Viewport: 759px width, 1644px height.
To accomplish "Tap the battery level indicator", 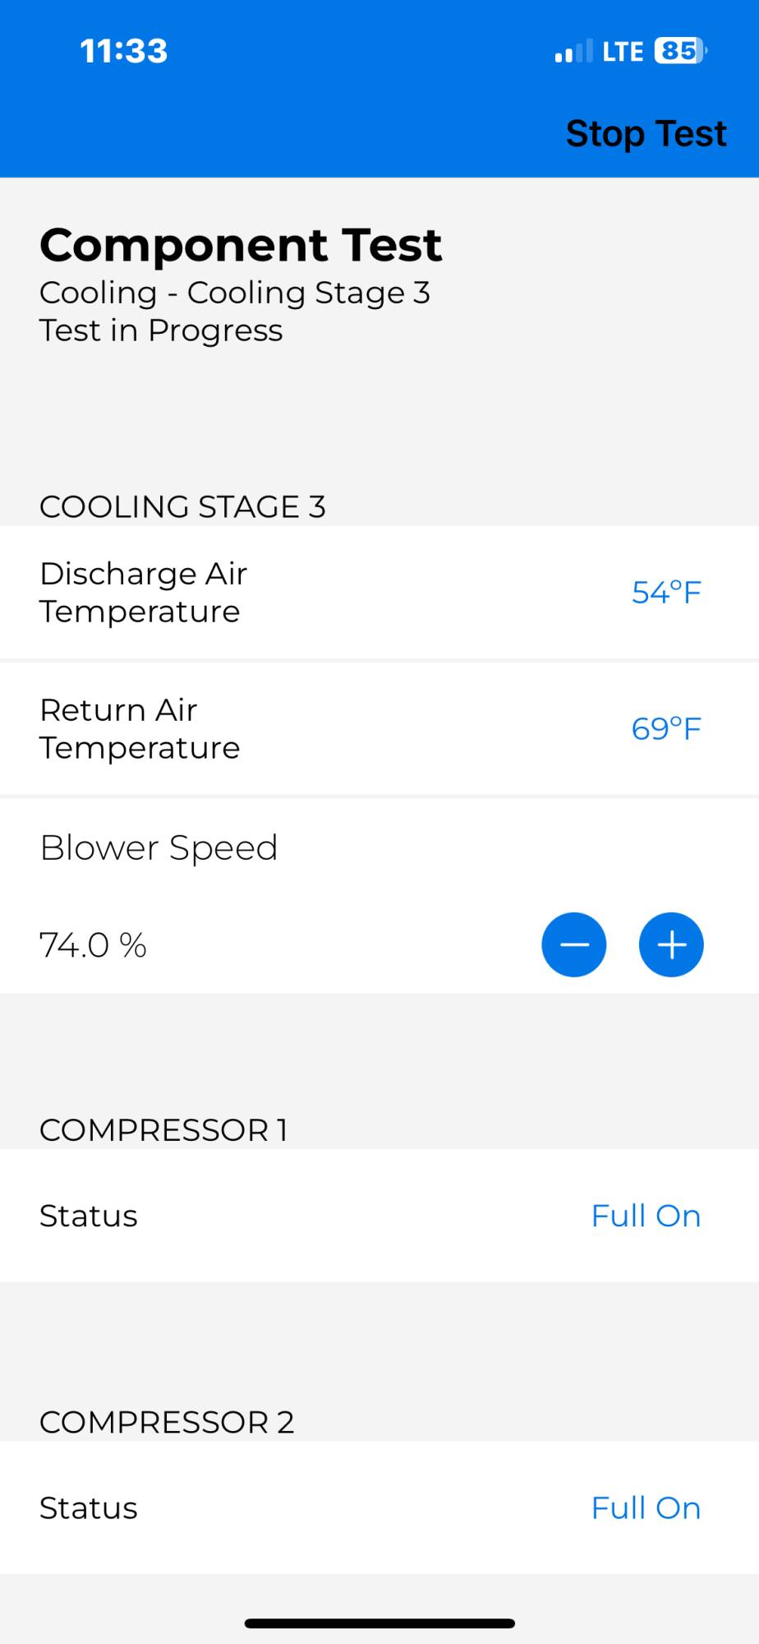I will [680, 51].
